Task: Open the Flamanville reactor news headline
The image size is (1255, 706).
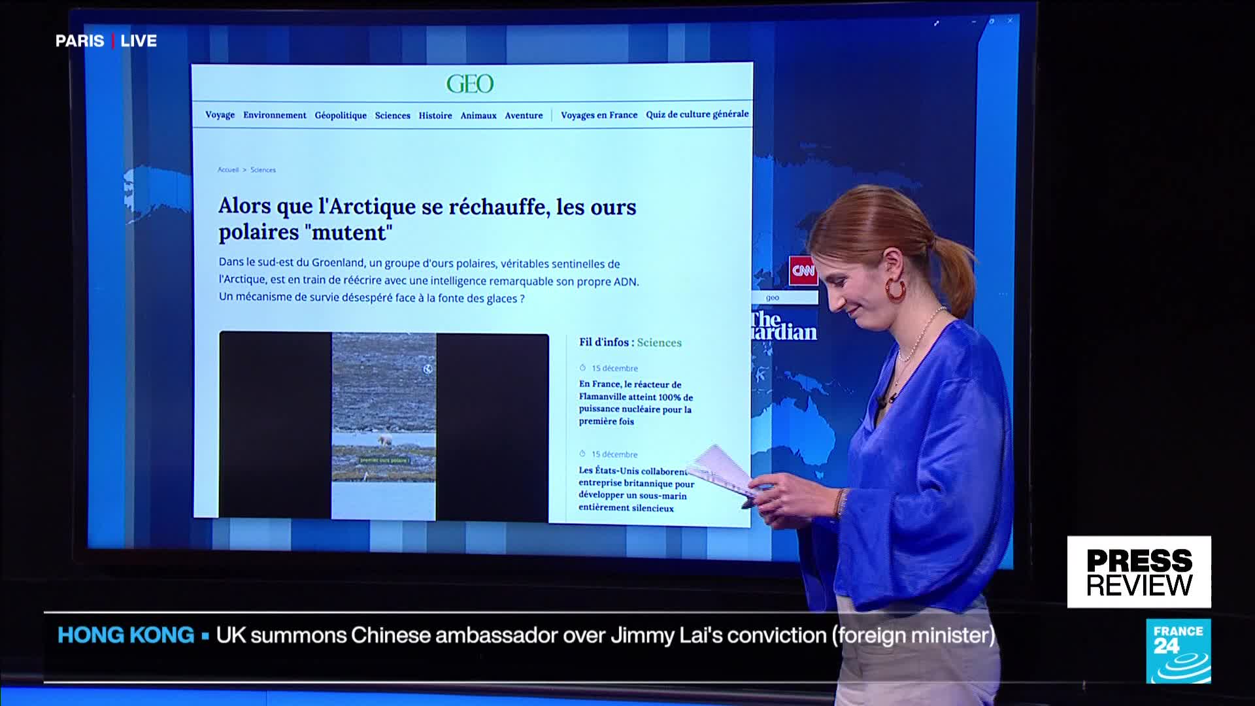Action: coord(635,403)
